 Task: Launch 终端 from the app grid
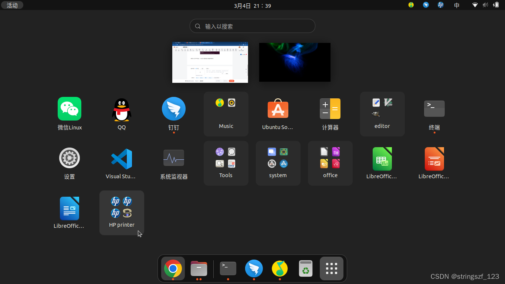(434, 109)
